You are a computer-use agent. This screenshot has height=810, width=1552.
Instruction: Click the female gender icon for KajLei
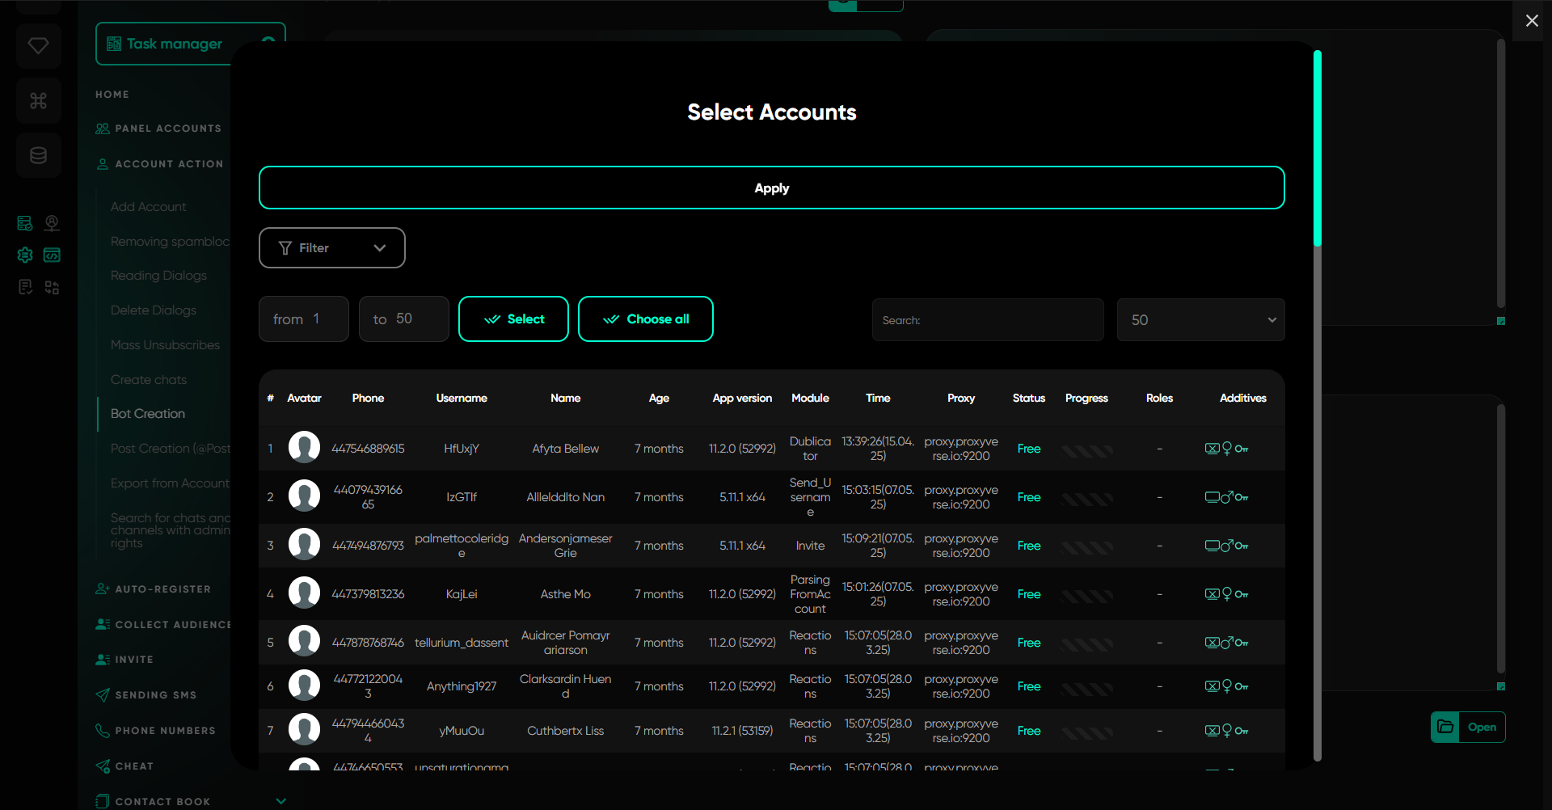(x=1227, y=594)
